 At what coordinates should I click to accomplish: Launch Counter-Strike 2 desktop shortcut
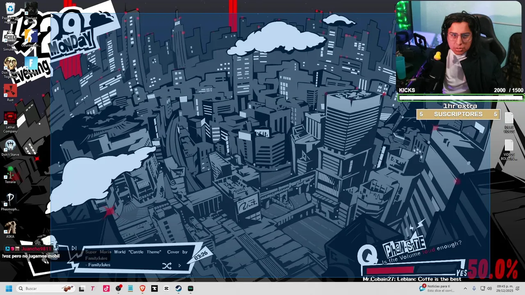(31, 40)
